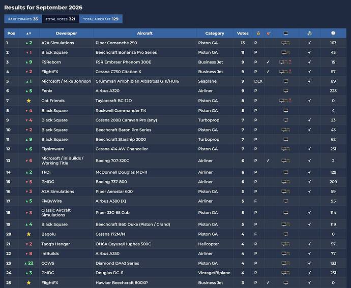Click the green up arrow 22 for COWS

[x=28, y=263]
